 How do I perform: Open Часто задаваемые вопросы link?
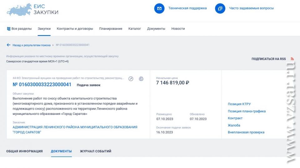pos(251,8)
